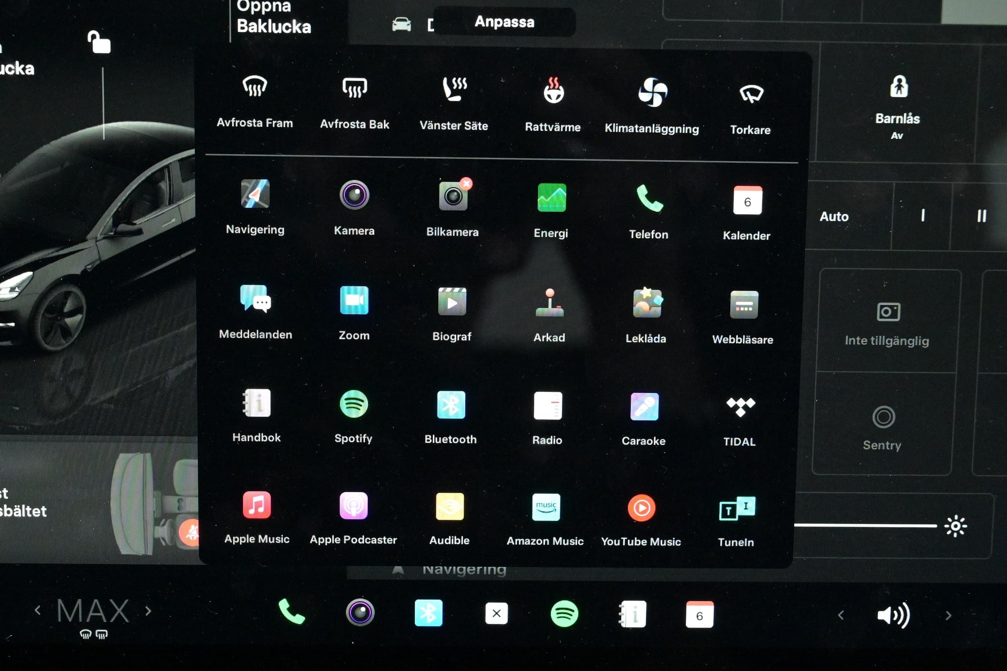
Task: Launch the Bilkamera app
Action: (453, 209)
